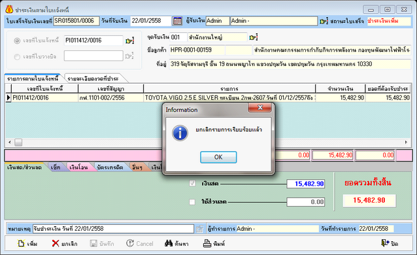
Task: Click the เพิ่ม (add new) icon button
Action: 27,243
